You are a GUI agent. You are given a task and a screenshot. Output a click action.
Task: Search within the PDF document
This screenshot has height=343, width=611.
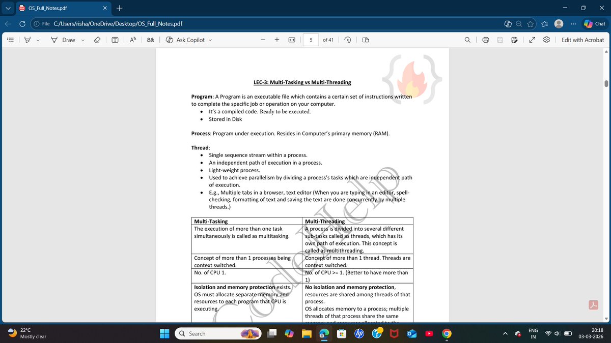[467, 40]
